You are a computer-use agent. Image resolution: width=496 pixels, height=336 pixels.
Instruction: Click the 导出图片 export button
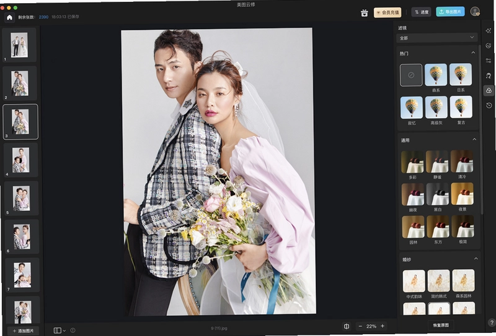point(450,12)
